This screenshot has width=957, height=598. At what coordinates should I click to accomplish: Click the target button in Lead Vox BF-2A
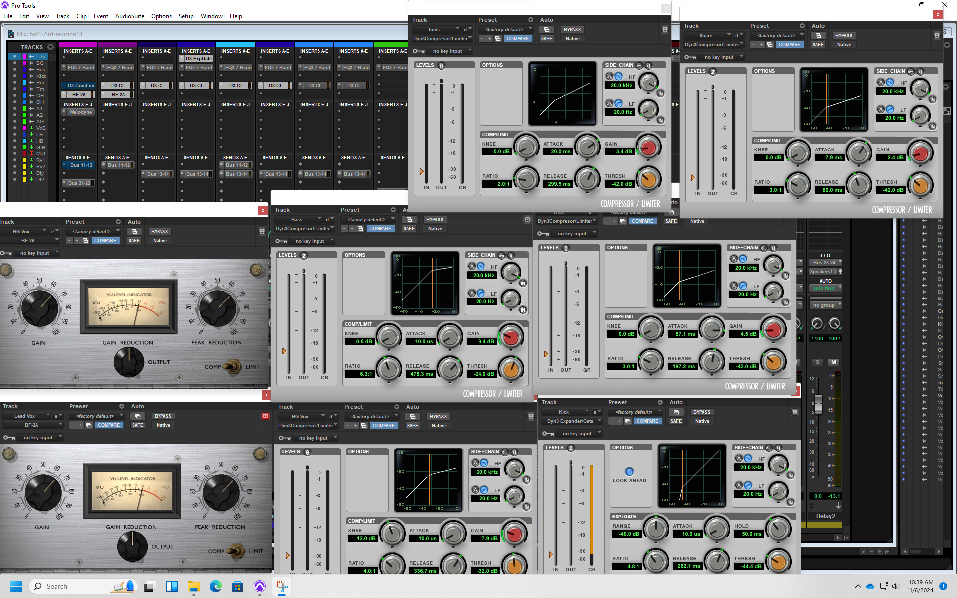pyautogui.click(x=265, y=416)
